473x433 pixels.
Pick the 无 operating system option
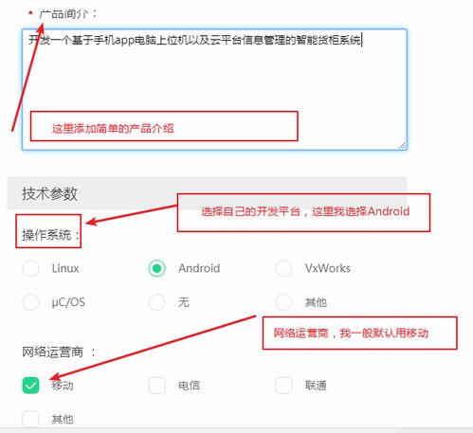click(156, 302)
